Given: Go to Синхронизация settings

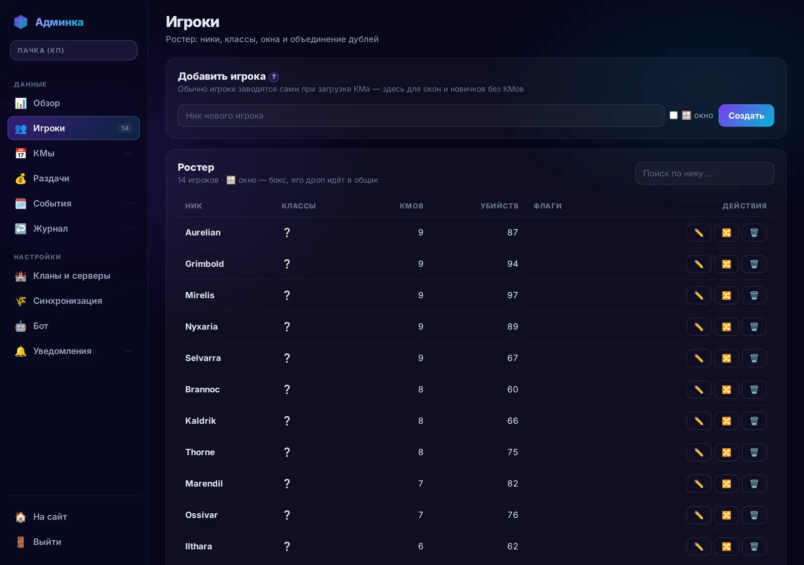Looking at the screenshot, I should [74, 301].
